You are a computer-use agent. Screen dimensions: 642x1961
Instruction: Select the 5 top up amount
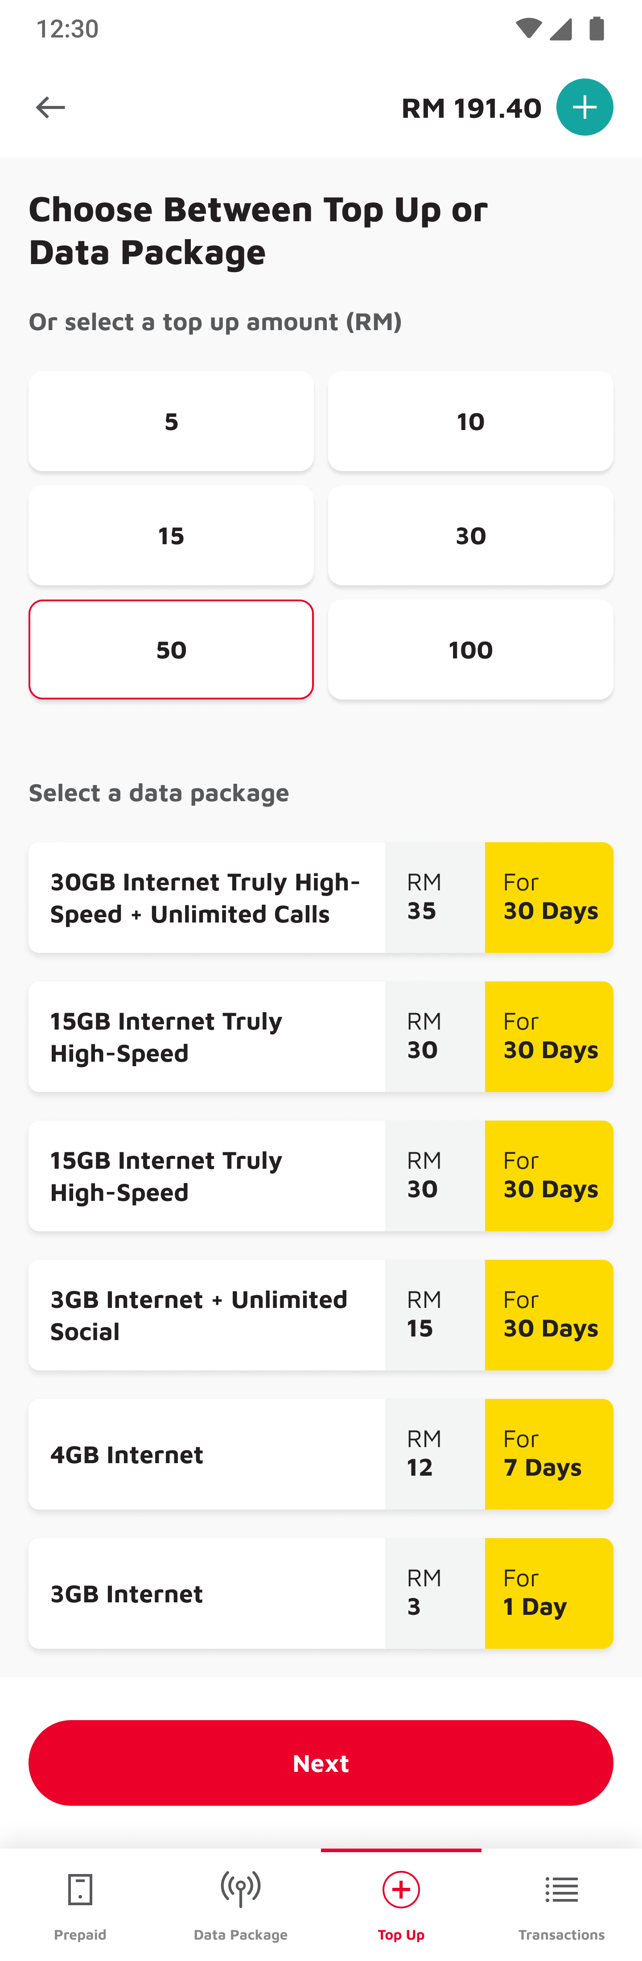[171, 421]
